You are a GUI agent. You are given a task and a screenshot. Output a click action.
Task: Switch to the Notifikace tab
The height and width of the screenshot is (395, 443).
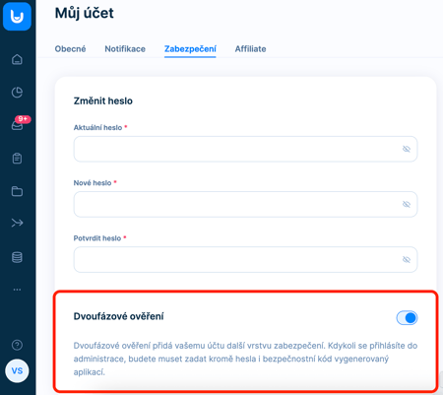[125, 49]
